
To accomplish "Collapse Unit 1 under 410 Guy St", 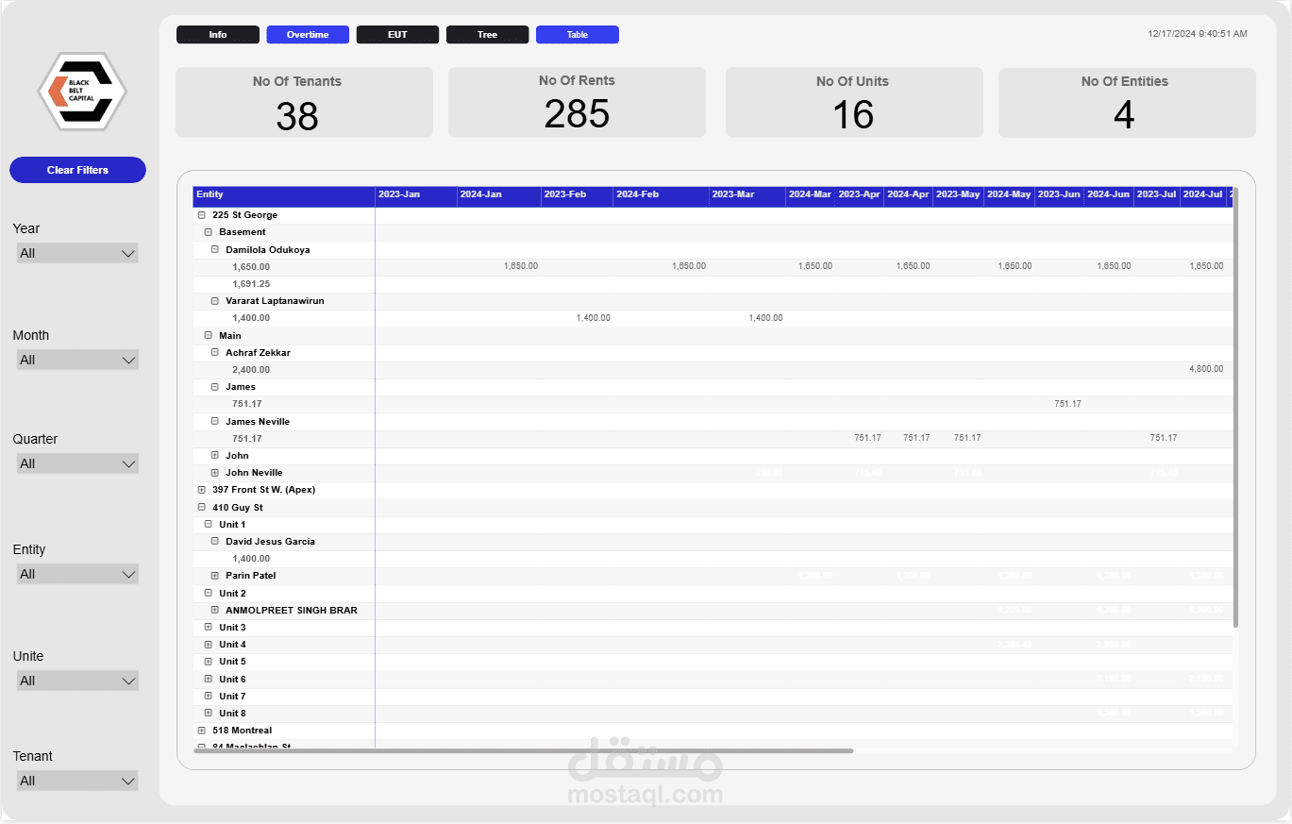I will [x=208, y=525].
